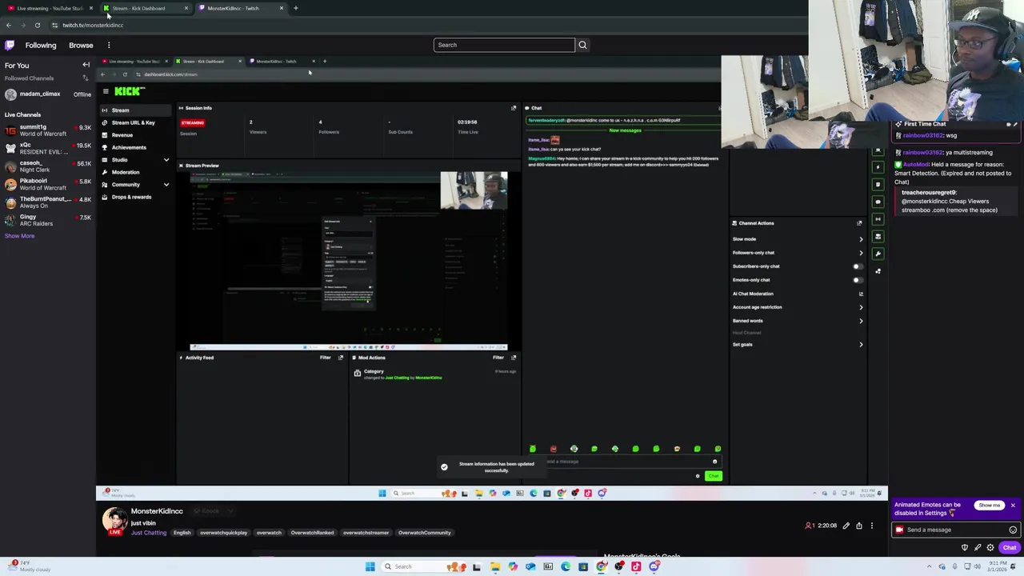This screenshot has height=576, width=1024.
Task: Expand Set goals option
Action: 861,345
